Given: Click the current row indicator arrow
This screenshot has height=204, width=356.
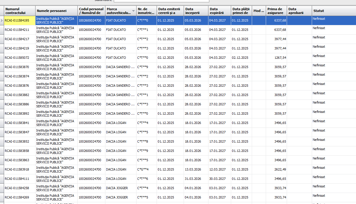Looking at the screenshot, I should (2, 20).
